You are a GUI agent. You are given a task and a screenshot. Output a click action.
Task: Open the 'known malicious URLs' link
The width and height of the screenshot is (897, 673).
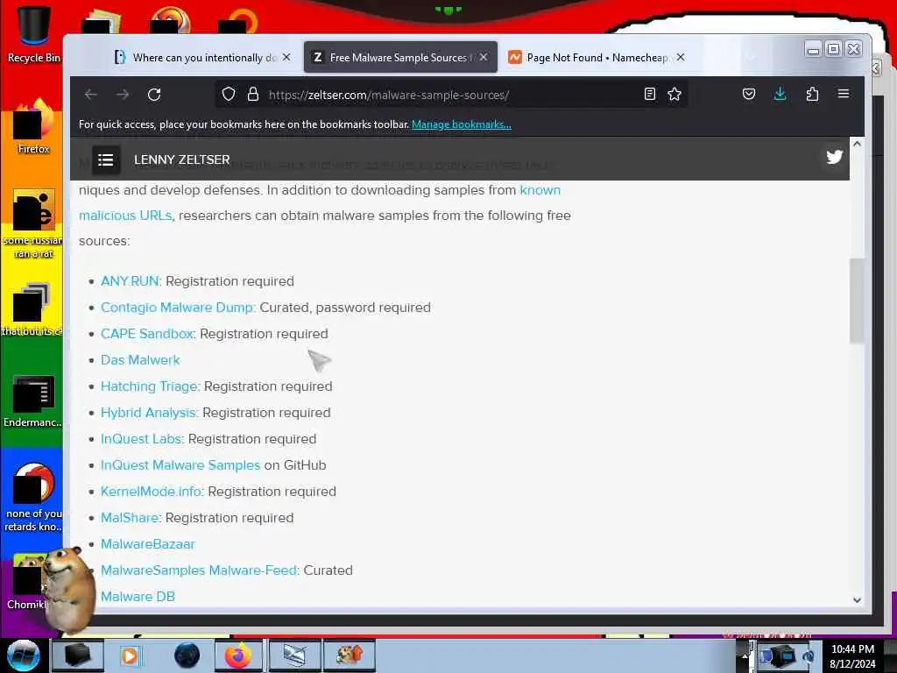click(x=540, y=190)
